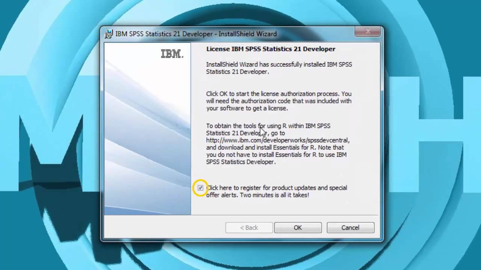Click the IBM logo in the wizard banner
481x270 pixels.
pos(172,54)
